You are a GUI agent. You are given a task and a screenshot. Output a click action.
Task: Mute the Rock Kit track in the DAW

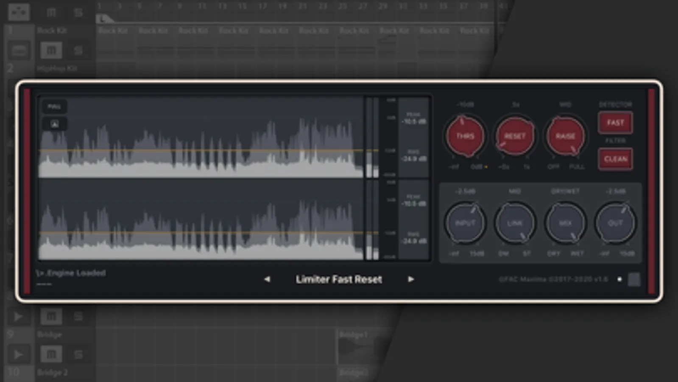pyautogui.click(x=51, y=50)
